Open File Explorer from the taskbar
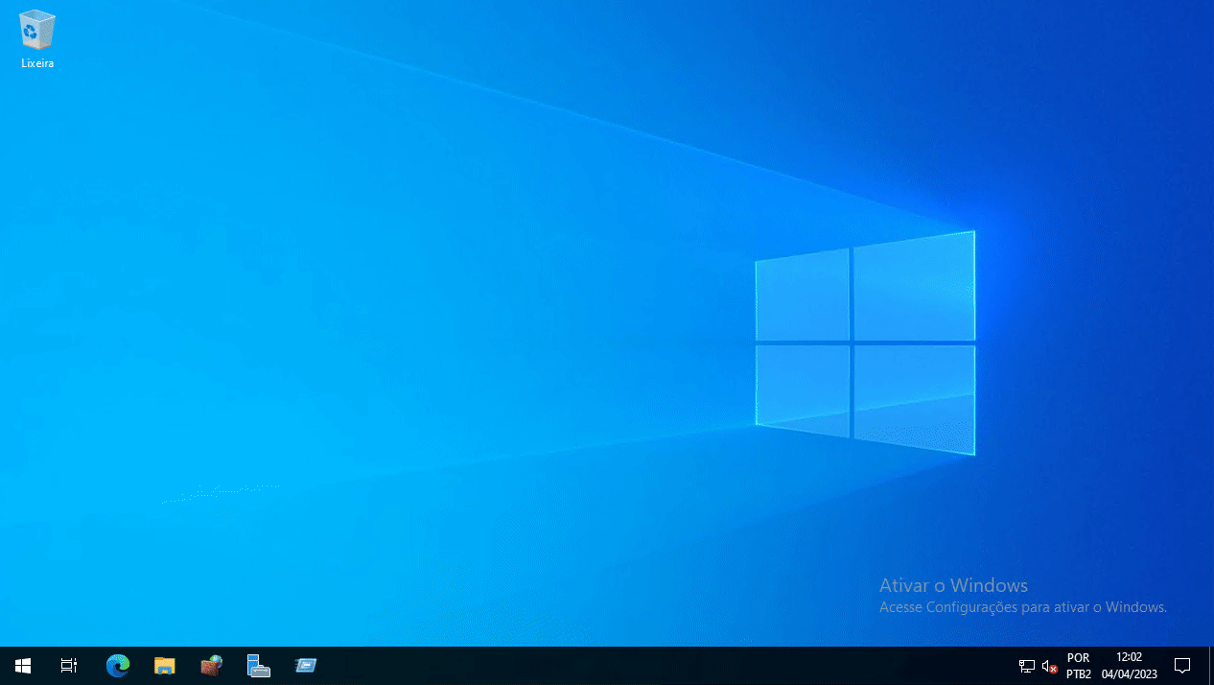Screen dimensions: 1214x685 tap(164, 665)
